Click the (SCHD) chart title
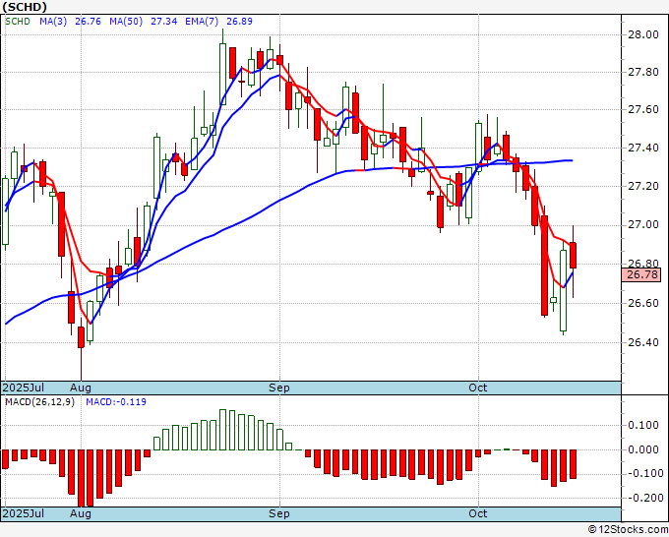Image resolution: width=669 pixels, height=537 pixels. [25, 7]
